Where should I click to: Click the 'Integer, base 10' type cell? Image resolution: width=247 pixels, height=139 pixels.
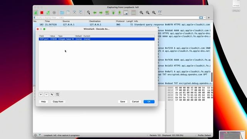[x=66, y=39]
